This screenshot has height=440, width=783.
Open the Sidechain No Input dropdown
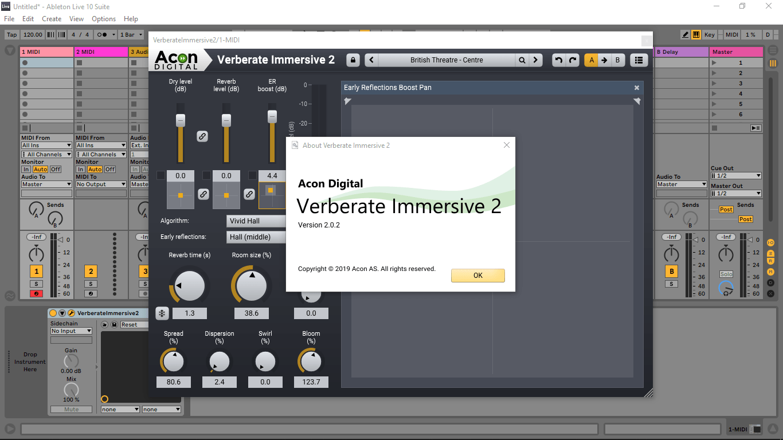71,331
